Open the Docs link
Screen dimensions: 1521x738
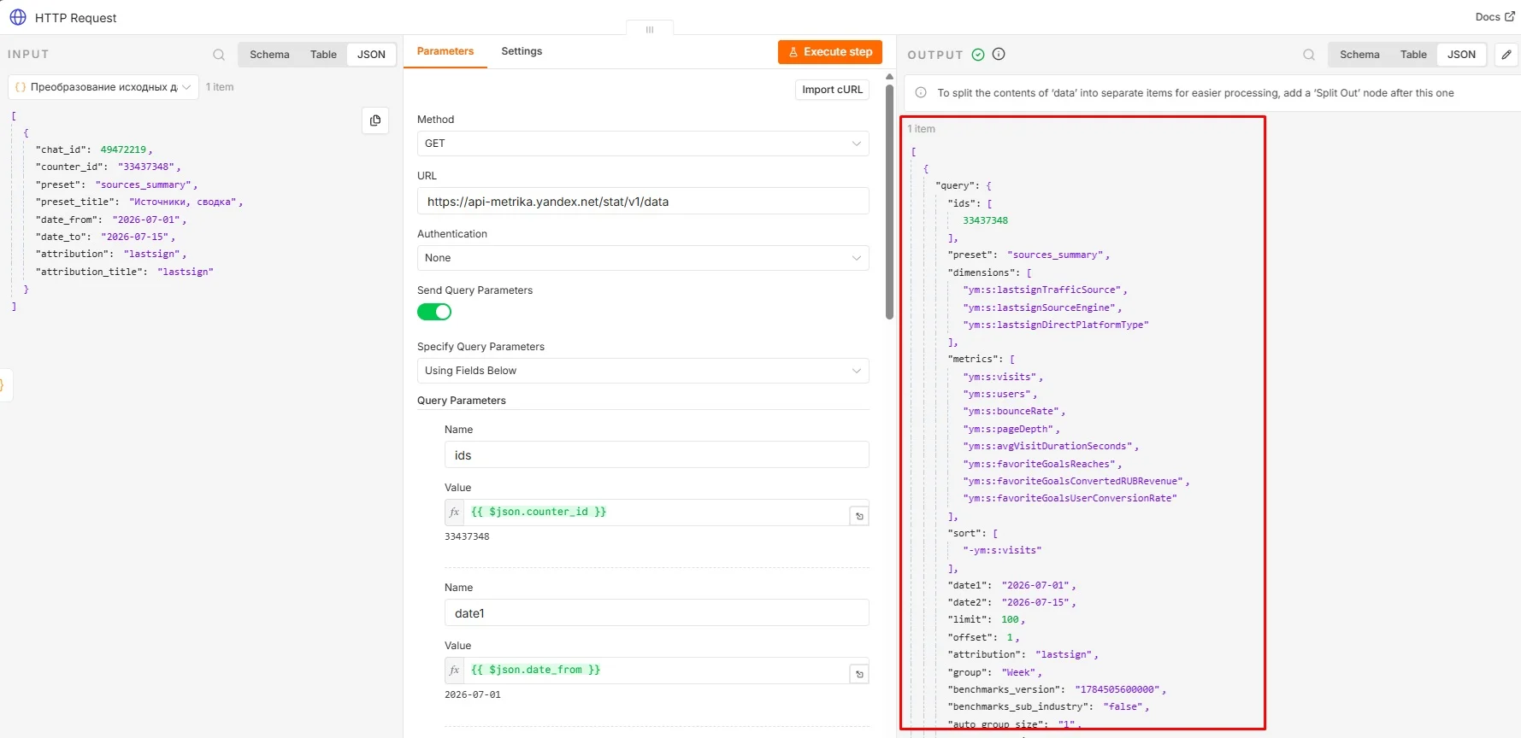point(1494,17)
